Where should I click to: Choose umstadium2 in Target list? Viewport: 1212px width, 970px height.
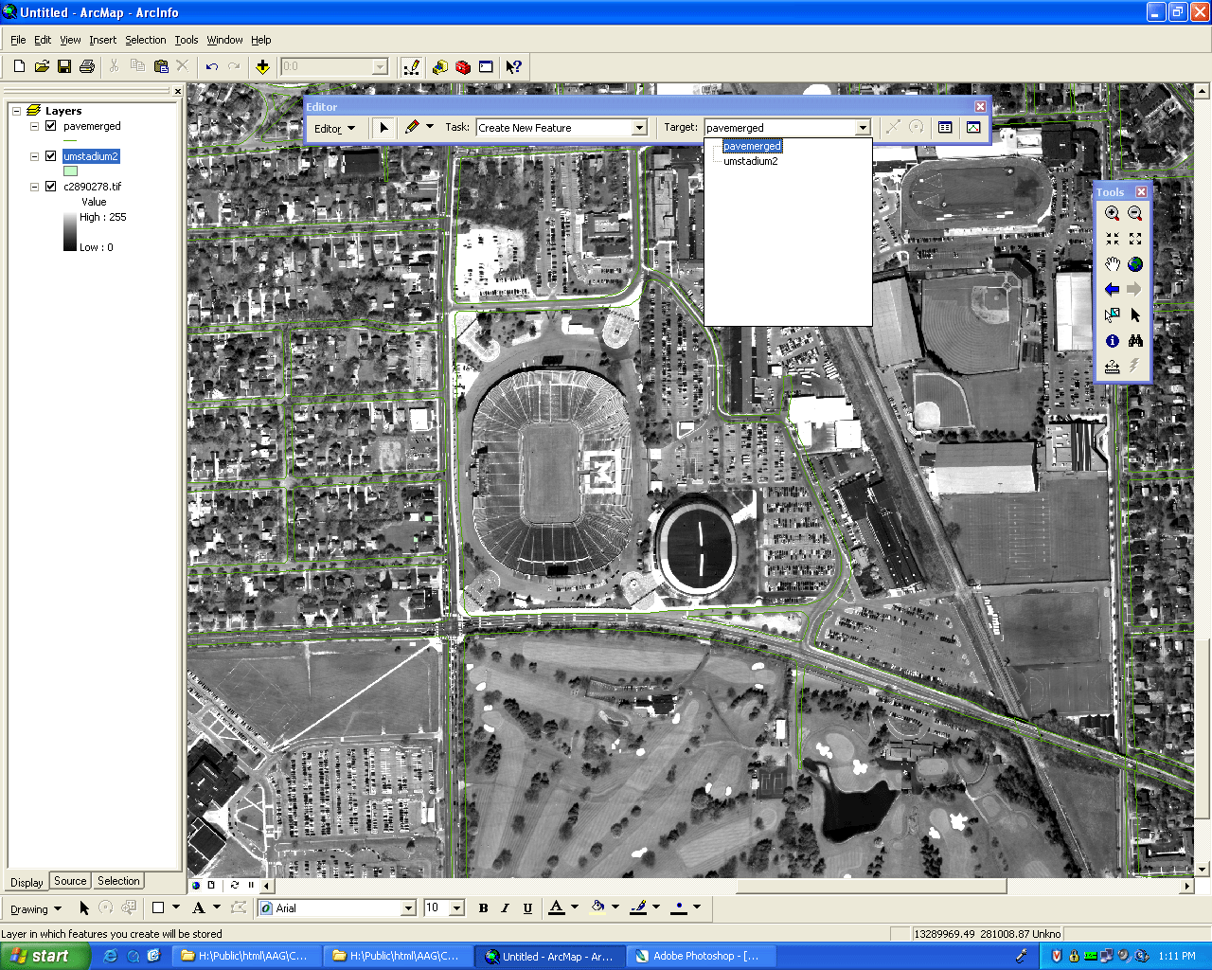750,161
